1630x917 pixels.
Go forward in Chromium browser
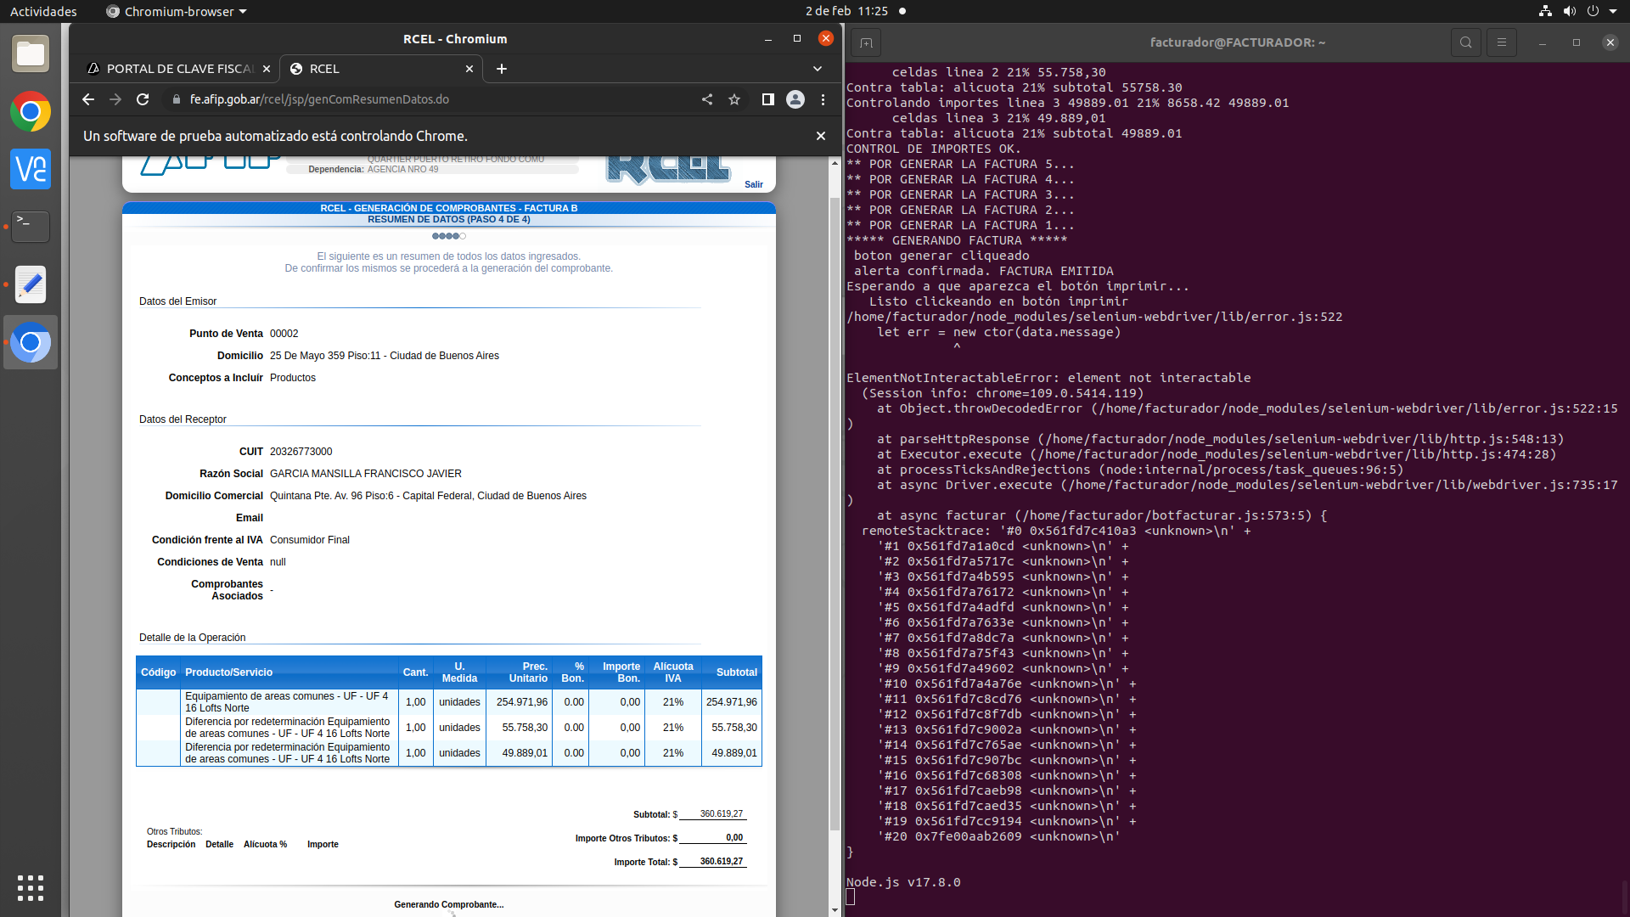coord(115,99)
